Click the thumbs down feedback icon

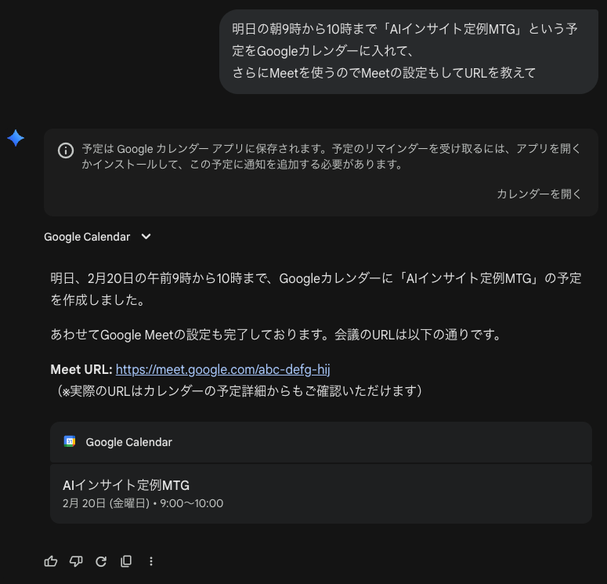coord(76,561)
